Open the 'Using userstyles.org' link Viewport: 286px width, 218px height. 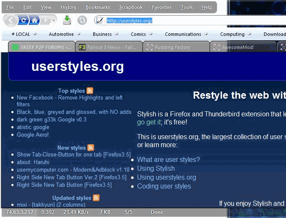pyautogui.click(x=167, y=178)
